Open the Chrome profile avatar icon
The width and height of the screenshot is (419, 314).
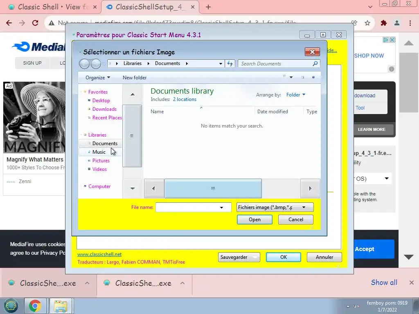pyautogui.click(x=397, y=23)
